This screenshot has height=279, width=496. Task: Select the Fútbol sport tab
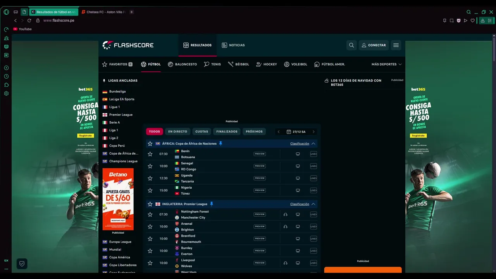pyautogui.click(x=151, y=64)
